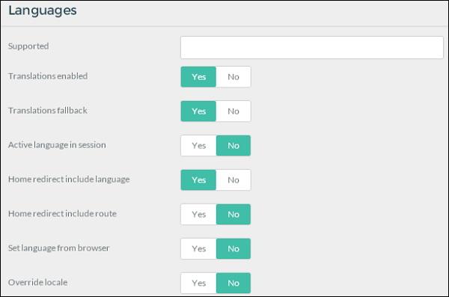
Task: Enable Active language in session with Yes
Action: (198, 145)
